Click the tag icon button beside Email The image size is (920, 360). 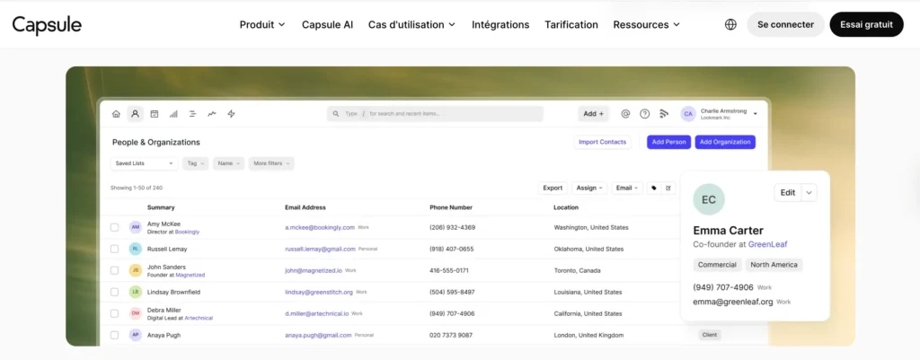(x=654, y=188)
